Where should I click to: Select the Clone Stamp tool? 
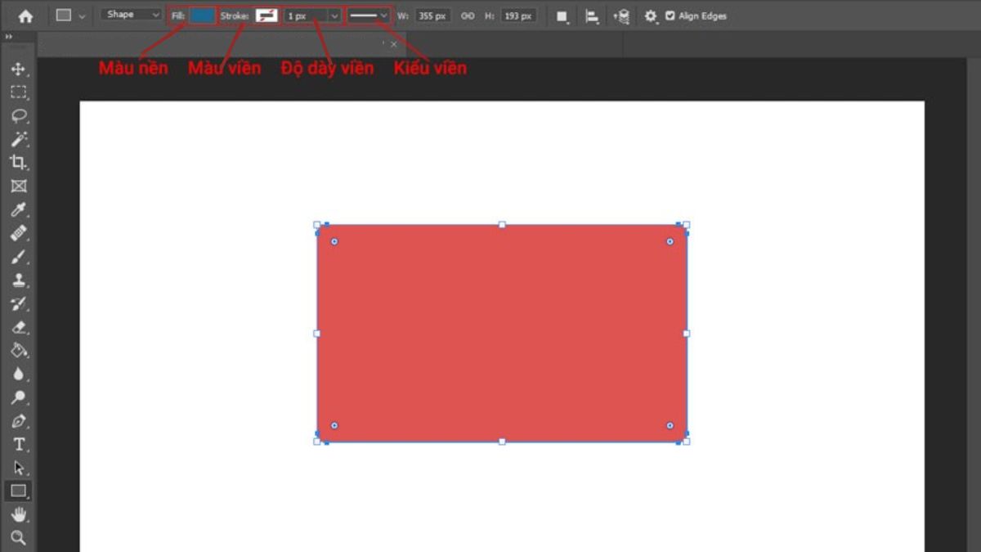(18, 280)
